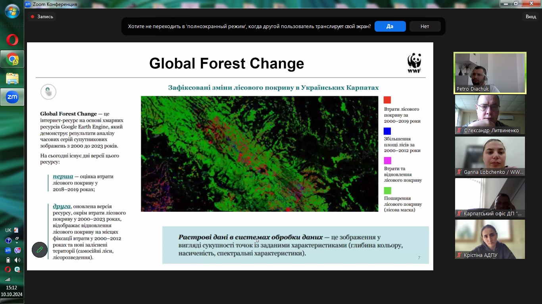
Task: Click the network signal strength icon
Action: pyautogui.click(x=8, y=279)
